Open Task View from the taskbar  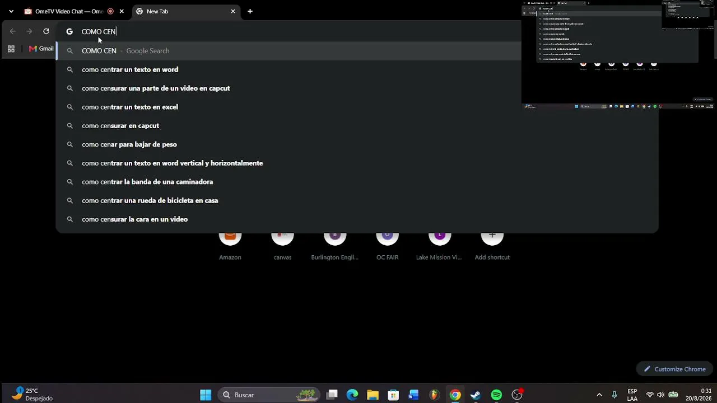(332, 395)
